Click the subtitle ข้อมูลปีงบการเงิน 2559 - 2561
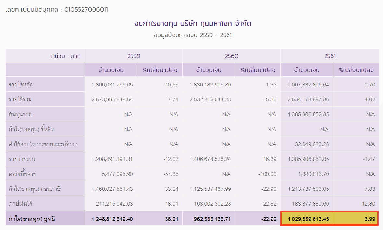383x230 pixels. coord(193,35)
